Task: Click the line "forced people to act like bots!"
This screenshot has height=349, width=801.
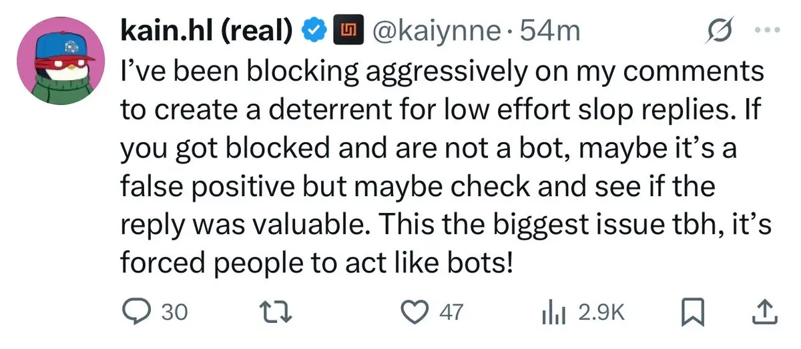Action: point(316,263)
